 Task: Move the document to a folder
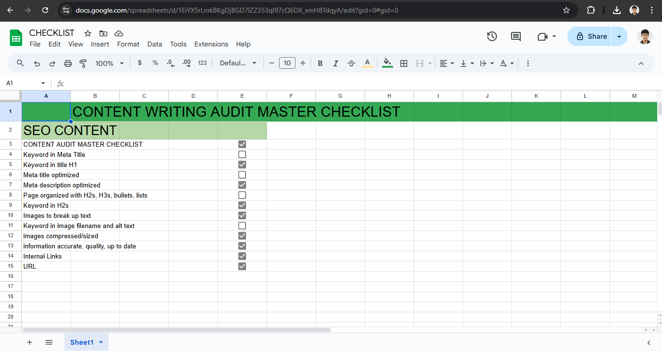103,33
